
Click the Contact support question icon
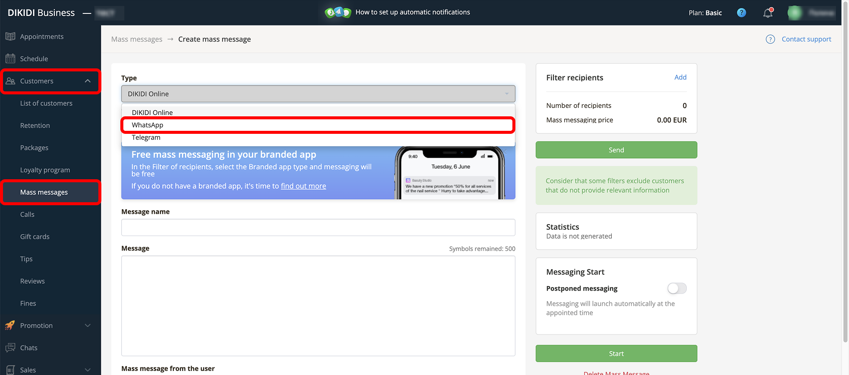pos(771,39)
